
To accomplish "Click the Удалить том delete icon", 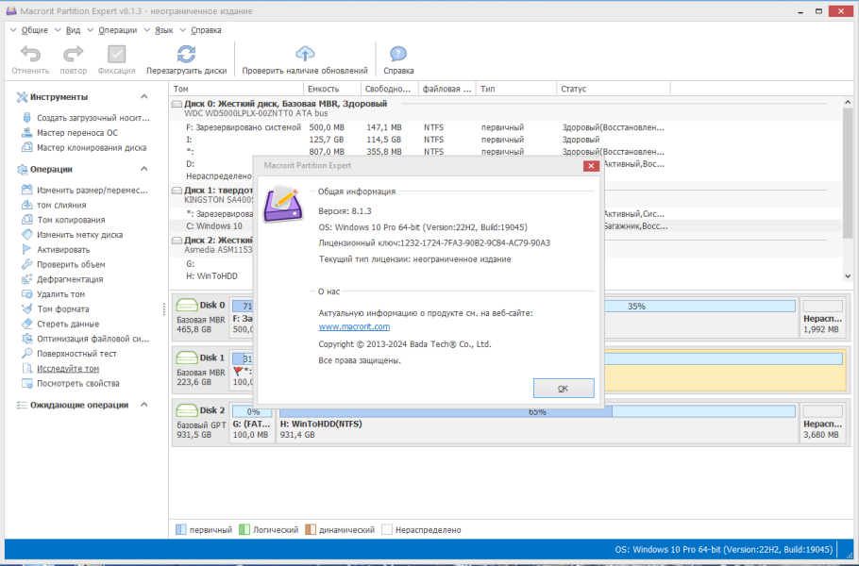I will (26, 294).
